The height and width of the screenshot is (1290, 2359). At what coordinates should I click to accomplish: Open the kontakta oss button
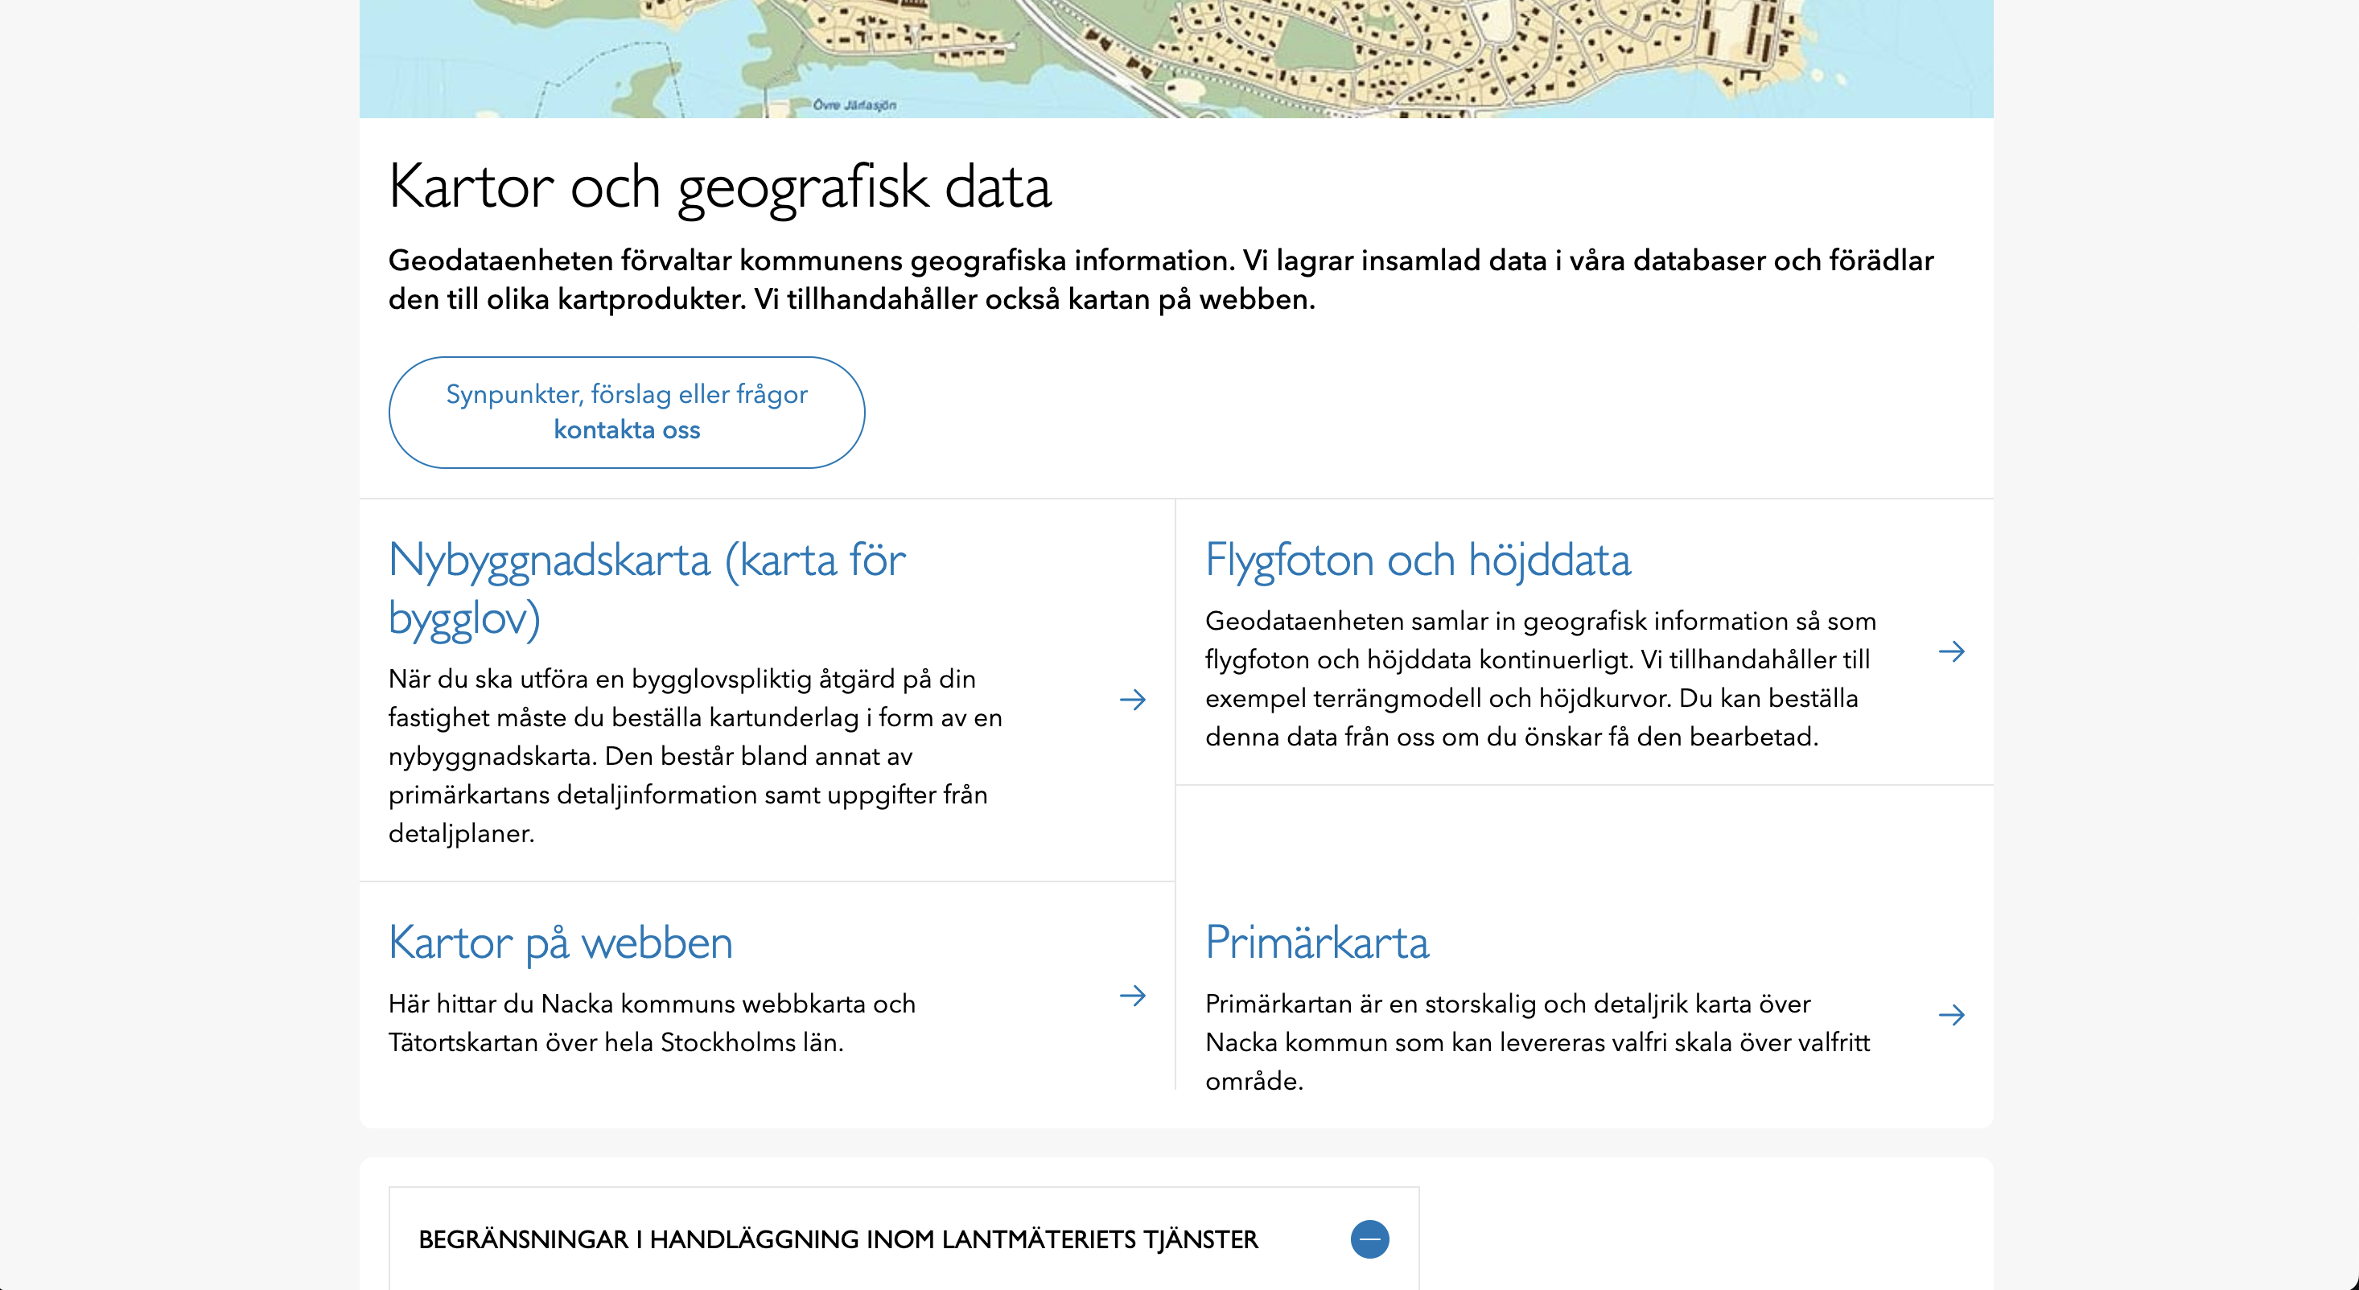tap(627, 412)
